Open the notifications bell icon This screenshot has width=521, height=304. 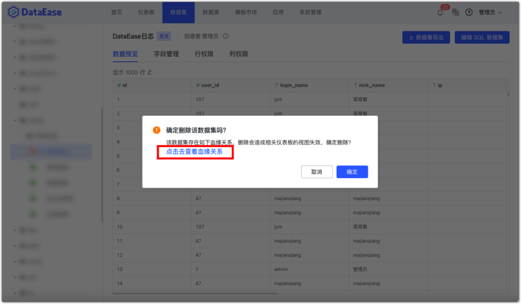[440, 12]
